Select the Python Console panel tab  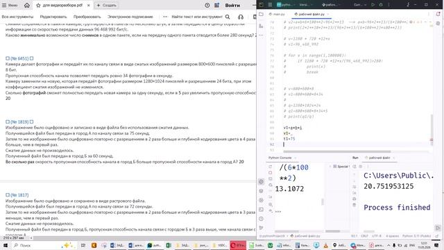pyautogui.click(x=280, y=158)
